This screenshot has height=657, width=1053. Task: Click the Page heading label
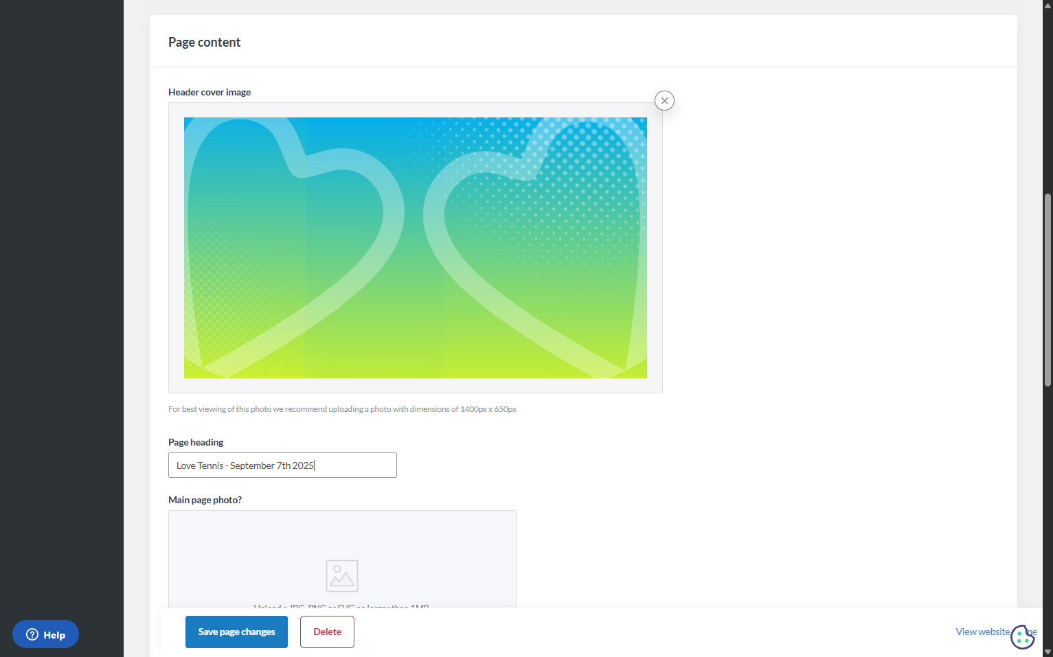[x=196, y=442]
